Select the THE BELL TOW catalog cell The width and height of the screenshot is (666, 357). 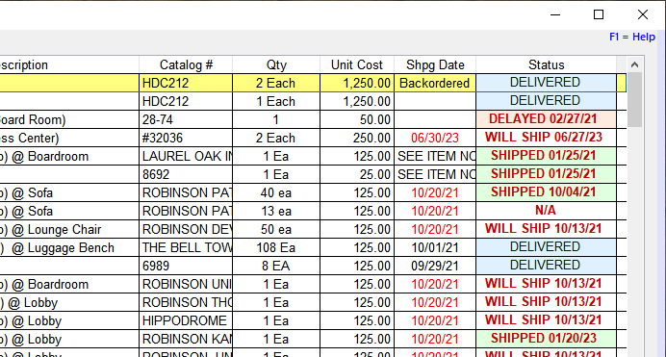coord(186,247)
